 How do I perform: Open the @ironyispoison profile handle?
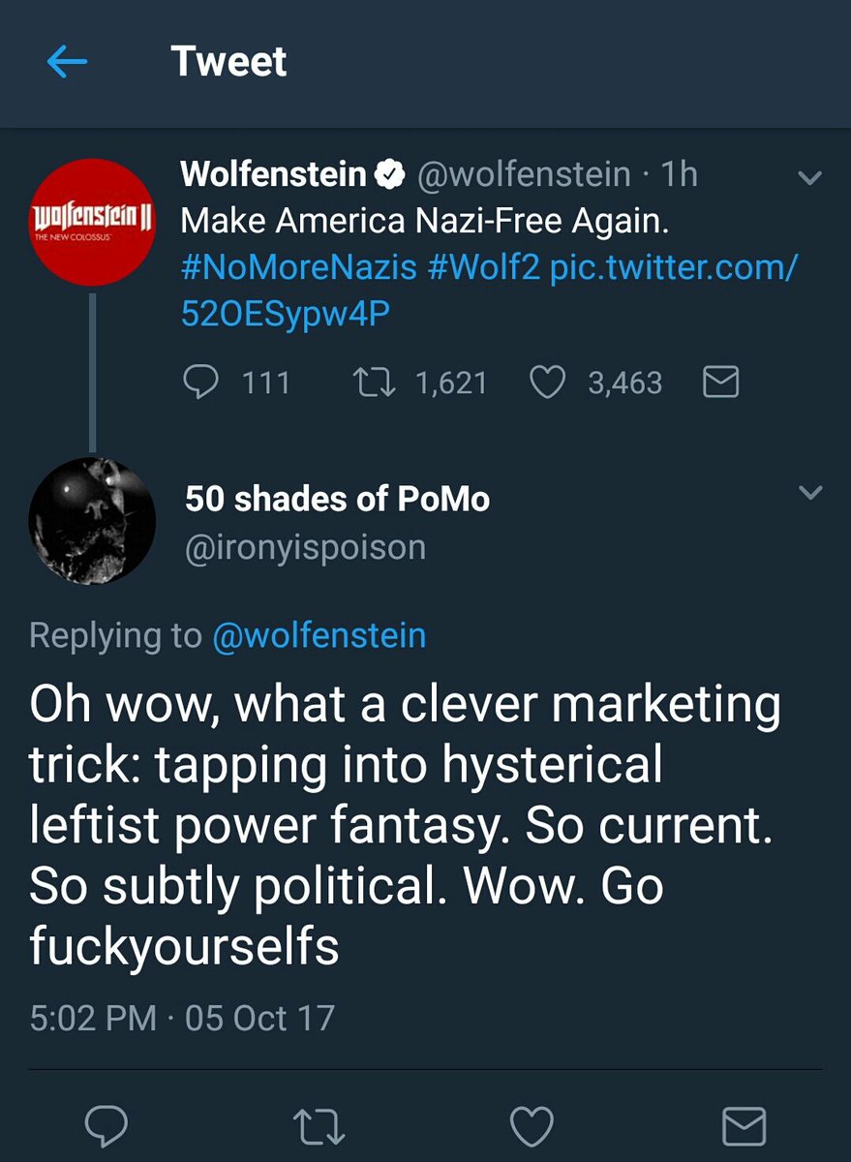coord(305,547)
